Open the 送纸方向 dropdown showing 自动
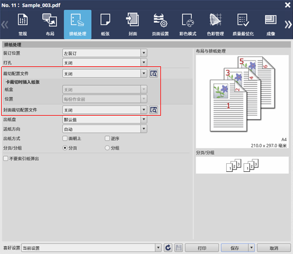This screenshot has height=254, width=293. coord(105,129)
